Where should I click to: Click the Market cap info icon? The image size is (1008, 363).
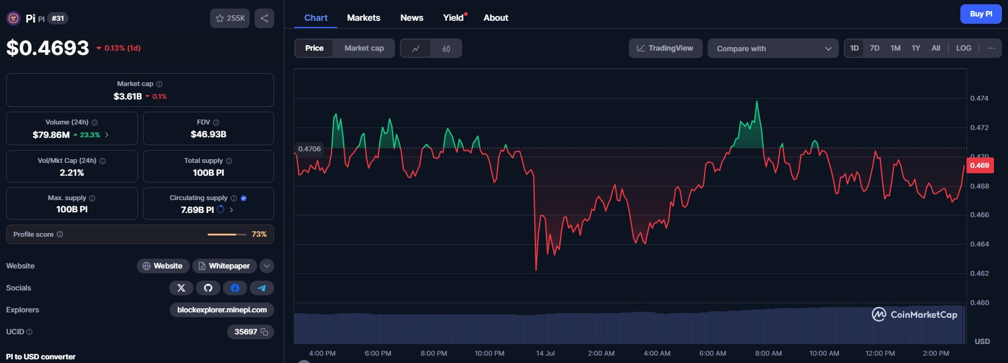tap(159, 84)
